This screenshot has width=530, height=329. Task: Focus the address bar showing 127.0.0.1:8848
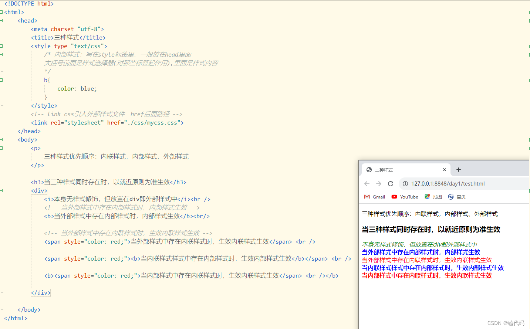click(464, 184)
